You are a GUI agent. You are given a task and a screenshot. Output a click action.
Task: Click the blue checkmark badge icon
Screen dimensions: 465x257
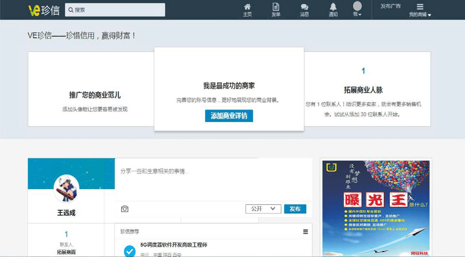coord(130,251)
